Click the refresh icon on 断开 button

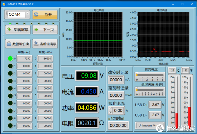coord(36,14)
